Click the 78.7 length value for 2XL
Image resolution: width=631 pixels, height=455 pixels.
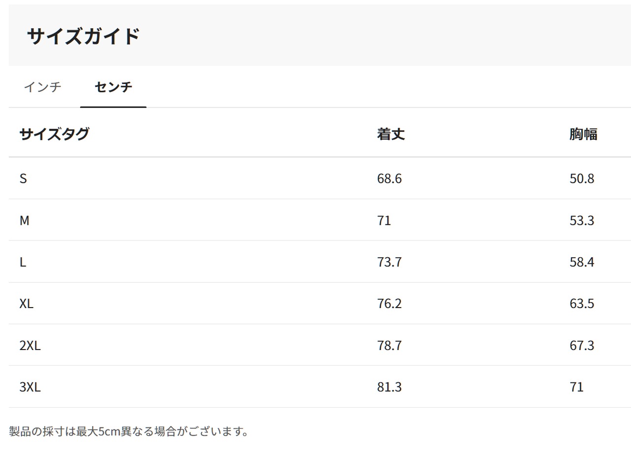[389, 346]
